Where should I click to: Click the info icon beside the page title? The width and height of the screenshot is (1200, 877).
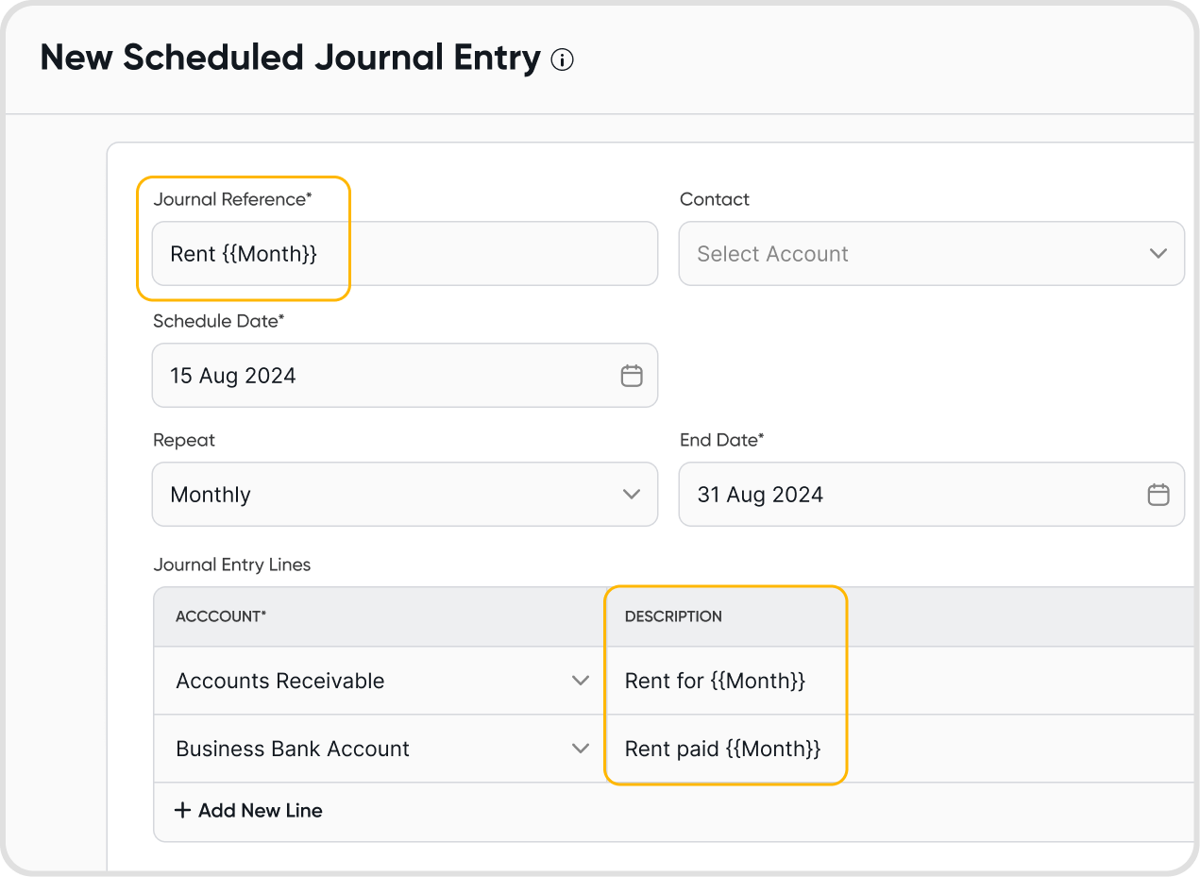click(x=562, y=60)
